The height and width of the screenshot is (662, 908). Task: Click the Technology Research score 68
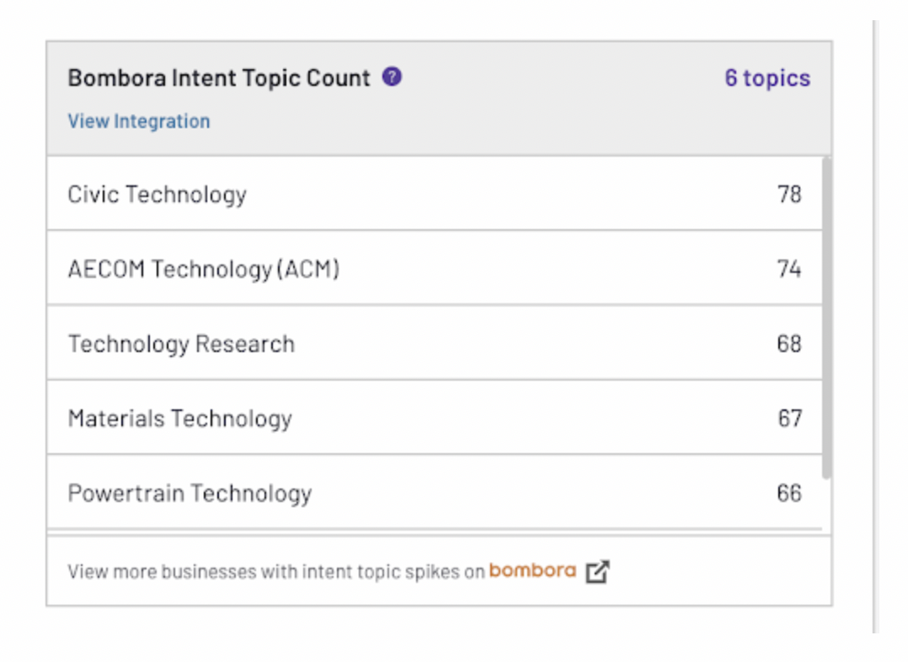pyautogui.click(x=789, y=344)
